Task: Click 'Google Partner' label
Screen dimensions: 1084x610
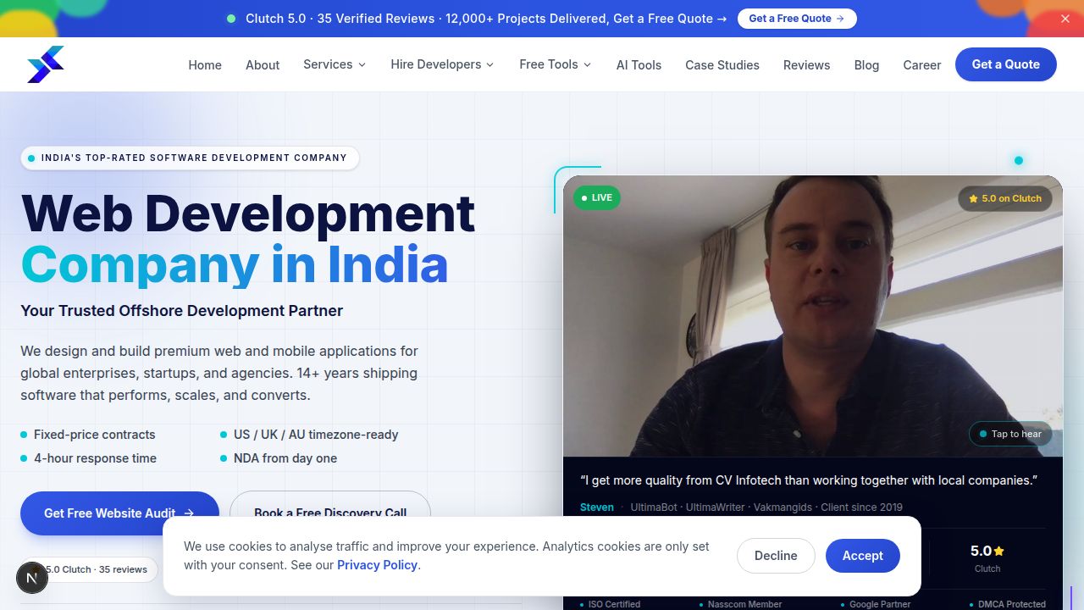Action: [880, 604]
